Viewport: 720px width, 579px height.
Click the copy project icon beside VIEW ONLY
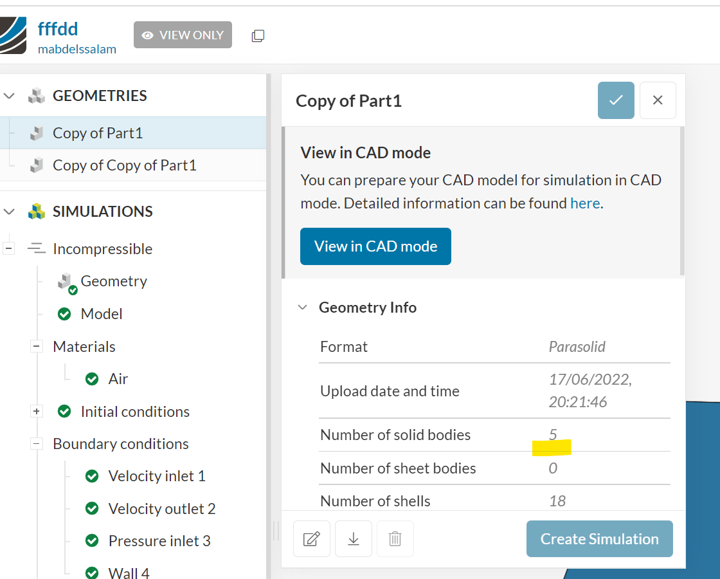pos(258,36)
